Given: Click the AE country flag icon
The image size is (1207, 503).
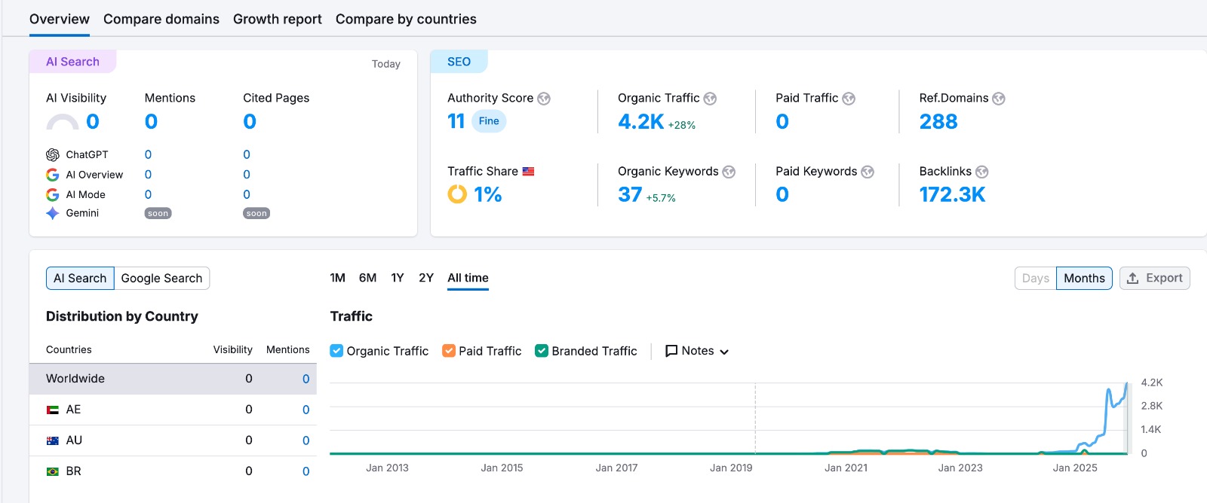Looking at the screenshot, I should [x=53, y=410].
